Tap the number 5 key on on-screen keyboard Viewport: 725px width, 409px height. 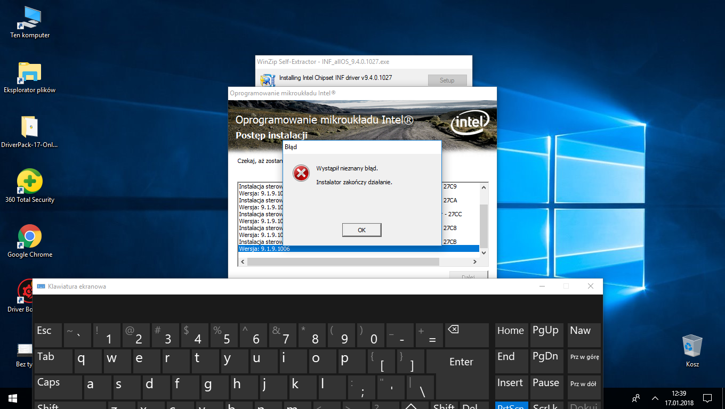tap(224, 336)
